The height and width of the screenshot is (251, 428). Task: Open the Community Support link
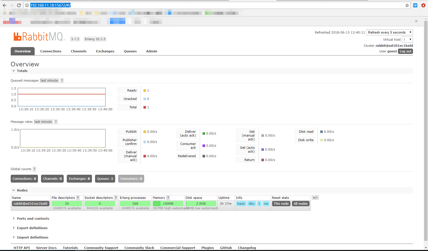101,248
